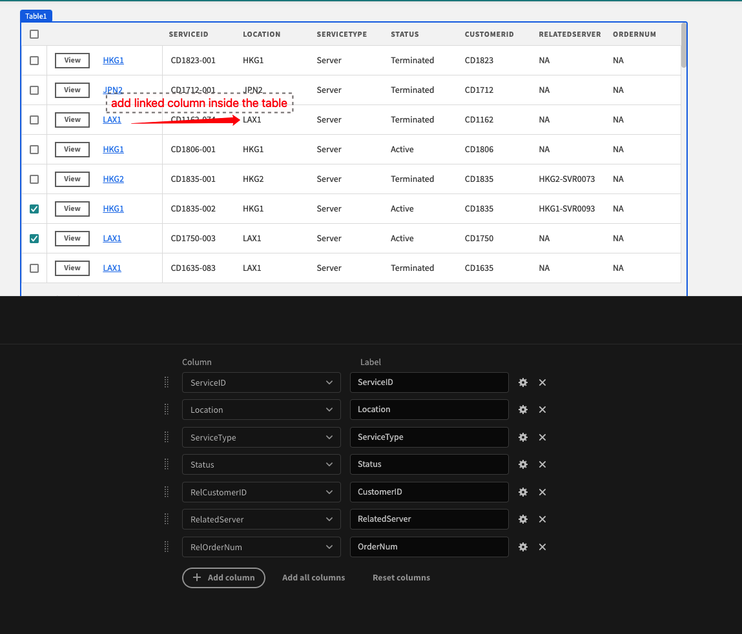Click the RELATEDSERVER column header
This screenshot has width=742, height=634.
click(570, 34)
